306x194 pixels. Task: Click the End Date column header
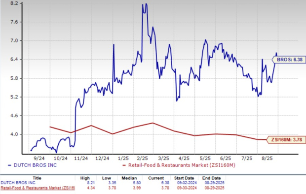212,178
